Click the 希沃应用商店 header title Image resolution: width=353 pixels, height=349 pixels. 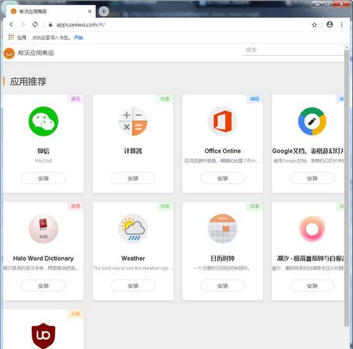pyautogui.click(x=36, y=53)
